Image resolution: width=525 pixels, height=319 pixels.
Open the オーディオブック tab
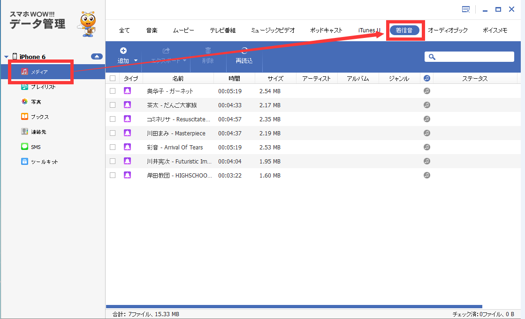tap(448, 30)
